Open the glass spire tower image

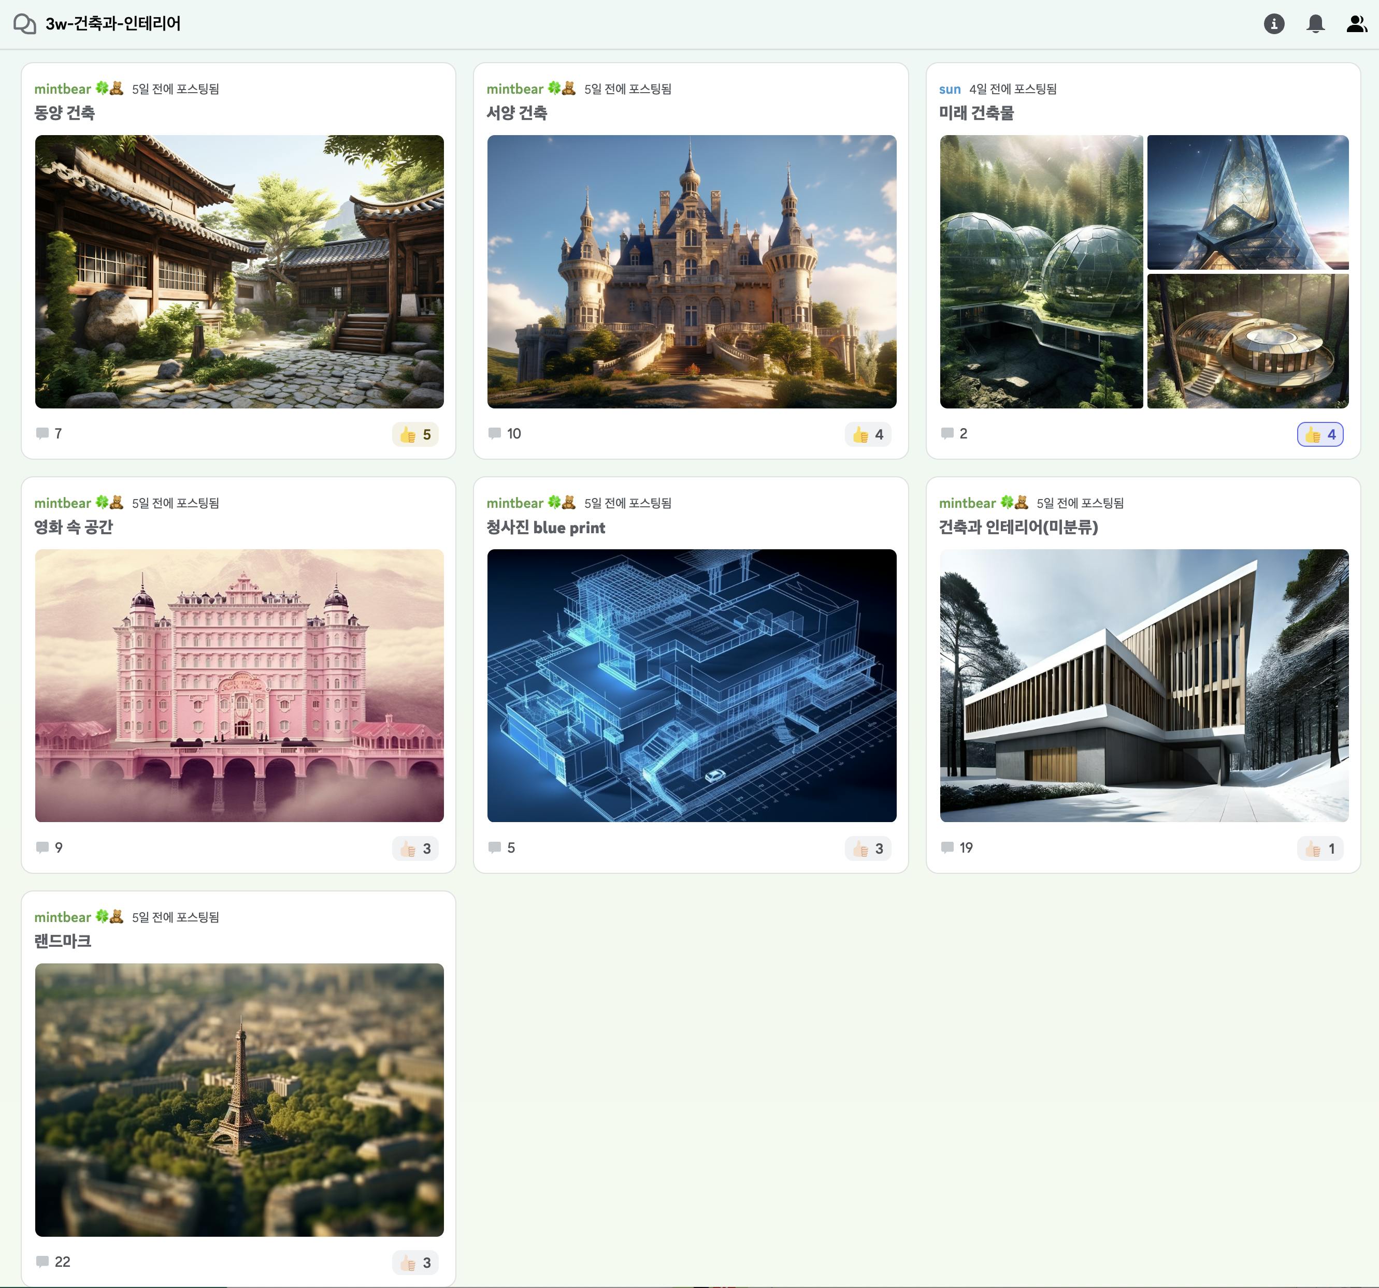tap(1247, 202)
